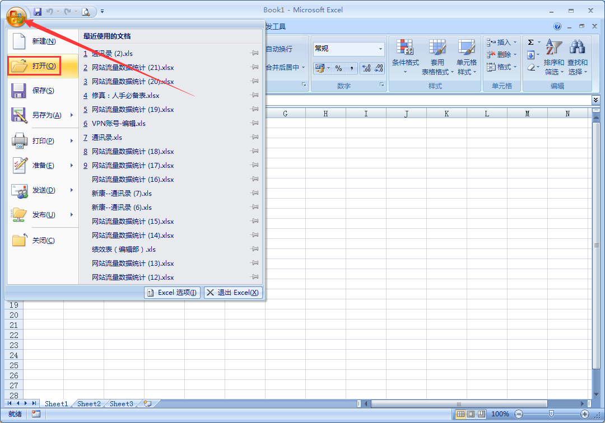
Task: Click the AutoSum Σ icon
Action: click(x=530, y=41)
